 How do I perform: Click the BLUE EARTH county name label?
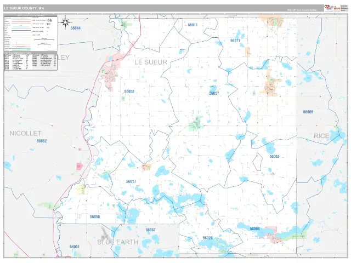(x=118, y=242)
